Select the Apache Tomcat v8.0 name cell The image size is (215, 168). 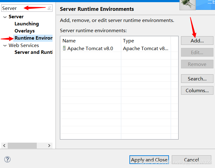coord(90,48)
